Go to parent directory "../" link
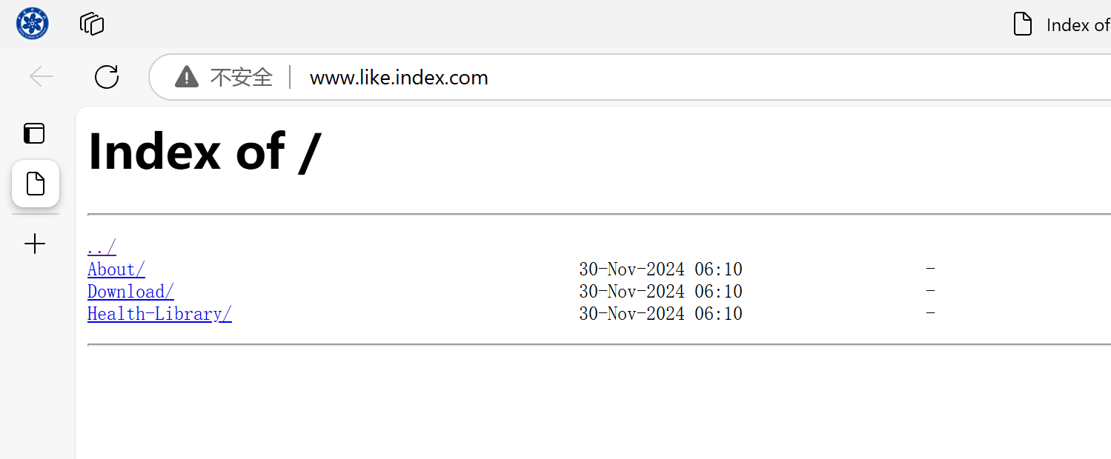Image resolution: width=1111 pixels, height=459 pixels. [102, 247]
